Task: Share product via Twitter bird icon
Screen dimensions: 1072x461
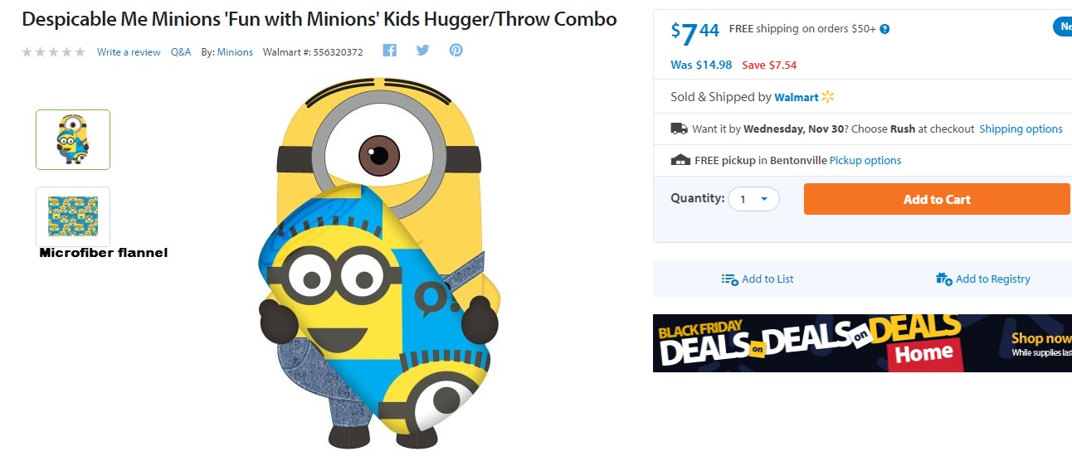Action: click(x=422, y=51)
